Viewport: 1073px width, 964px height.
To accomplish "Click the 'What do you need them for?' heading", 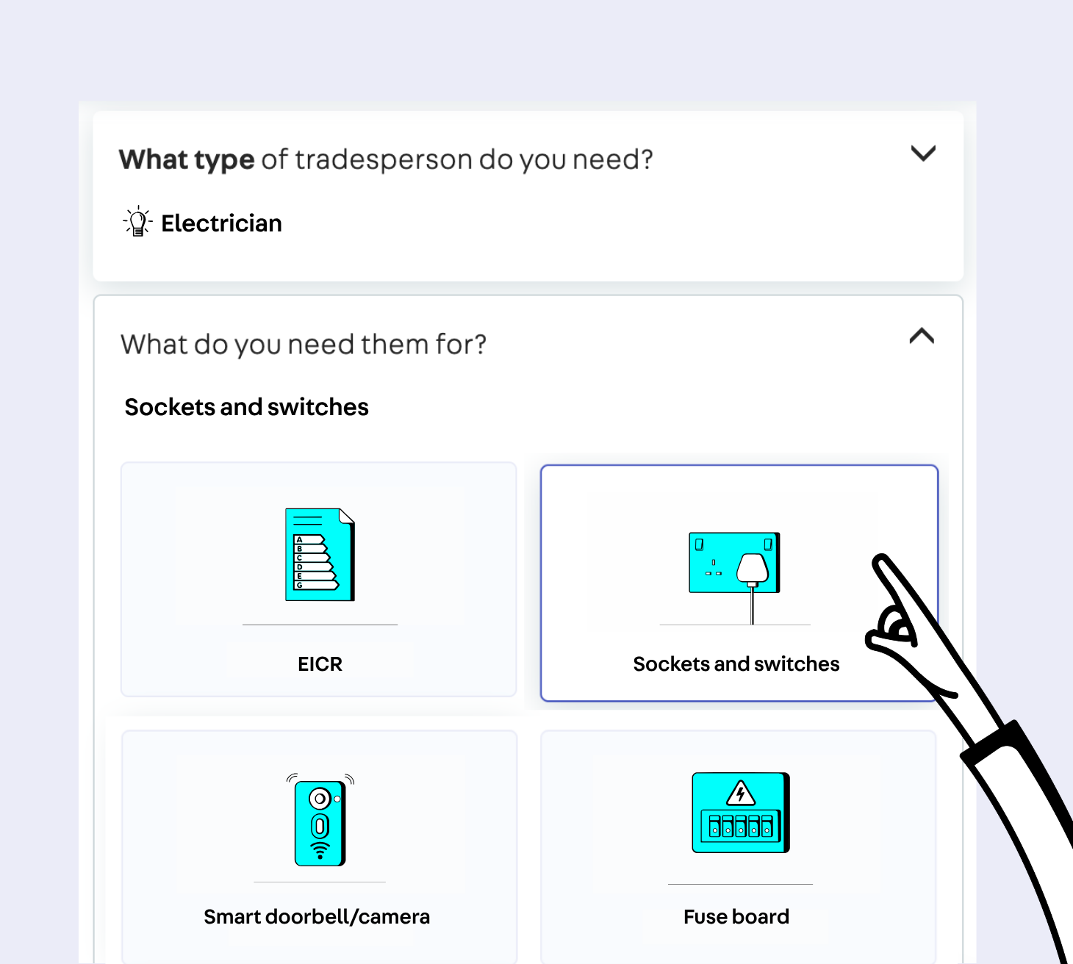I will 304,344.
